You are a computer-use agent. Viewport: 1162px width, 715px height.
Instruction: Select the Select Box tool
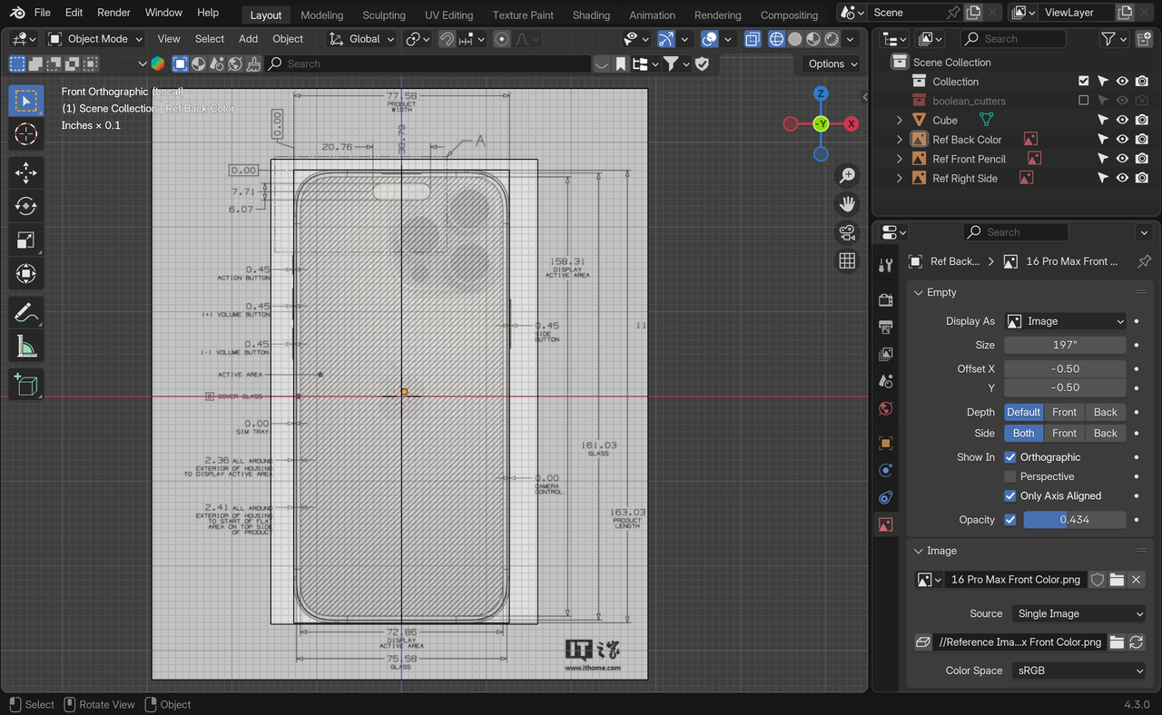pyautogui.click(x=26, y=100)
